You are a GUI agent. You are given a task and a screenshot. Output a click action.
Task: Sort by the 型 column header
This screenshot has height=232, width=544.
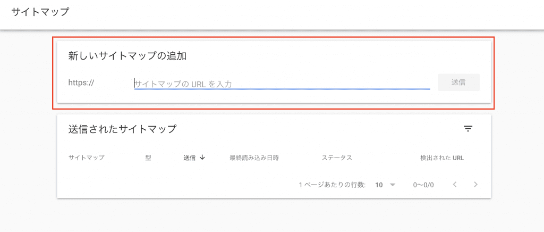pos(149,158)
